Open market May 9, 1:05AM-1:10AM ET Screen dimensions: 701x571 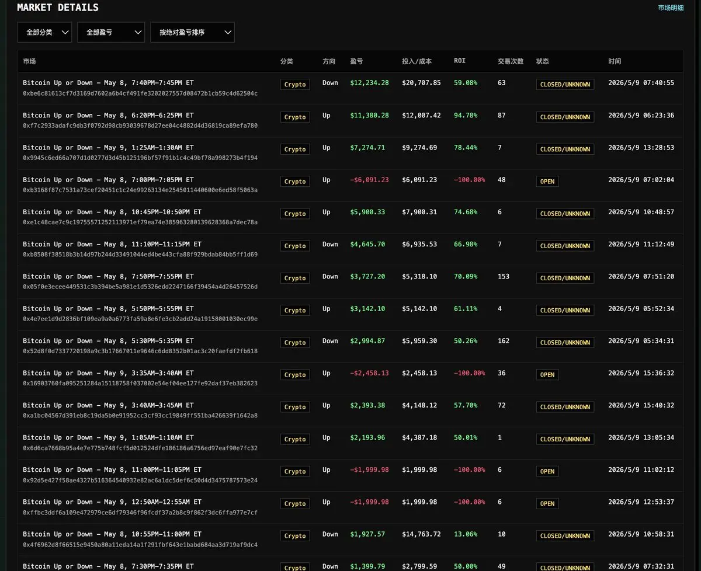click(108, 437)
